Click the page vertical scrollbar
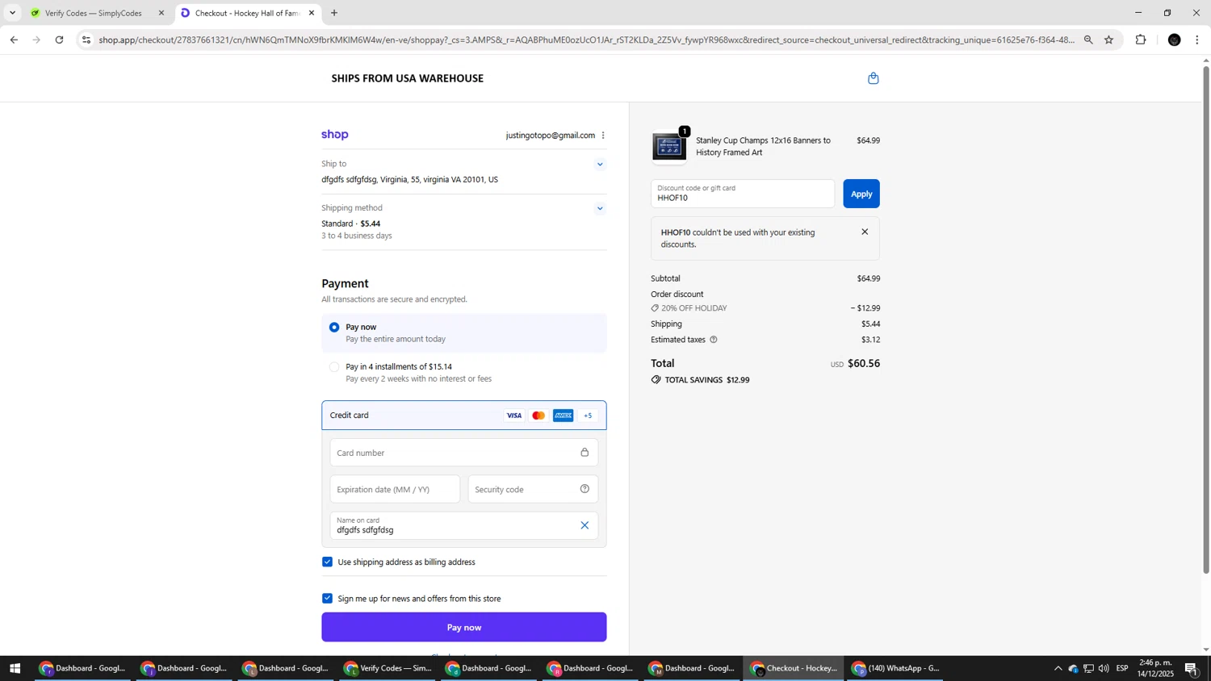Image resolution: width=1211 pixels, height=681 pixels. coord(1206,320)
